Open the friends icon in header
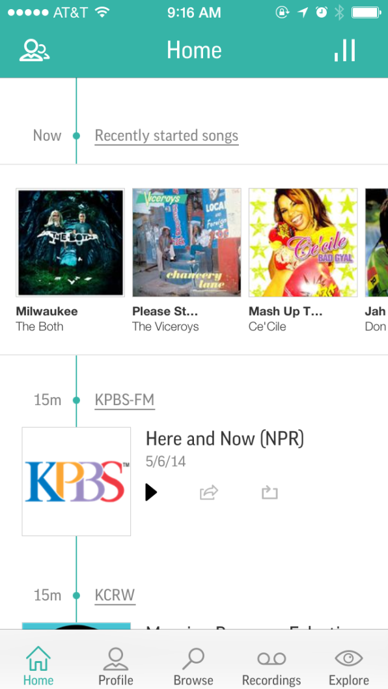Screen dimensions: 388x689 coord(35,51)
